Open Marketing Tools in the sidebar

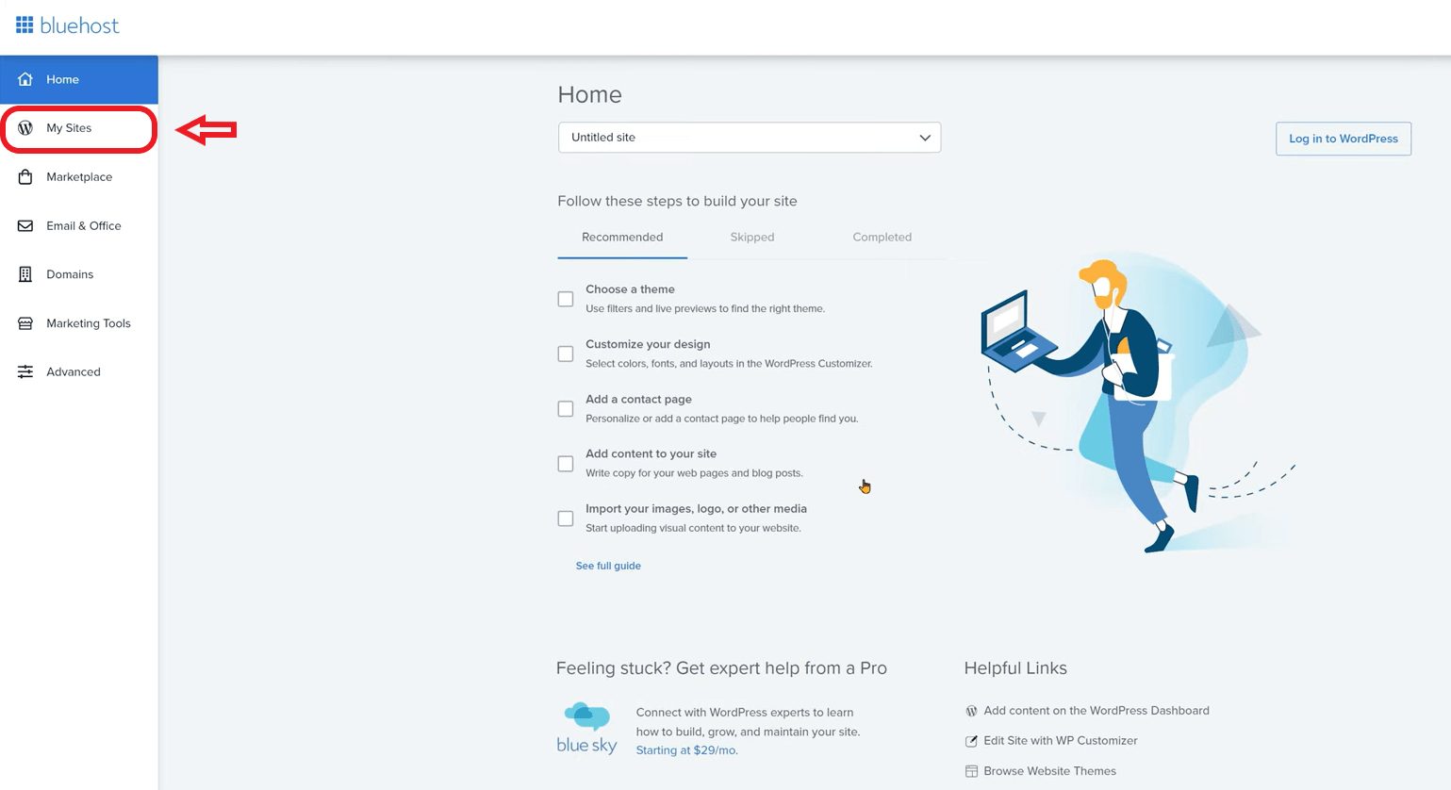click(x=79, y=323)
